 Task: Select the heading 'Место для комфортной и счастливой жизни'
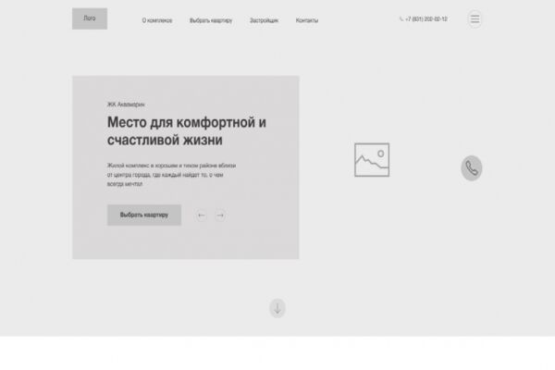[187, 131]
